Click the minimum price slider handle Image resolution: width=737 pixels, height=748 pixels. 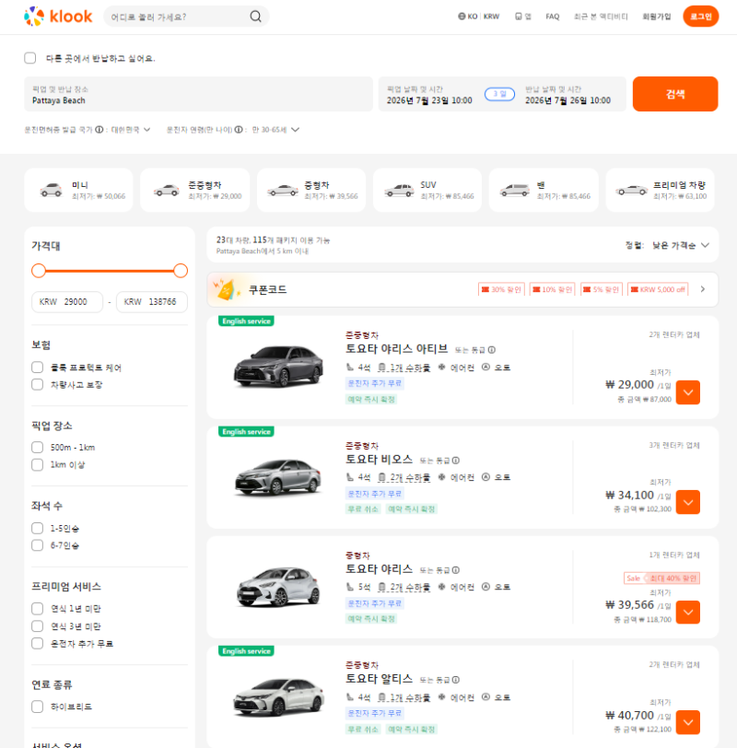coord(39,271)
